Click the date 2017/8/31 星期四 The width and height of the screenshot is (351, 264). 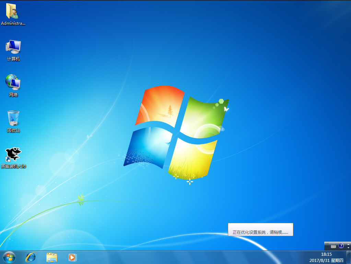(326, 260)
